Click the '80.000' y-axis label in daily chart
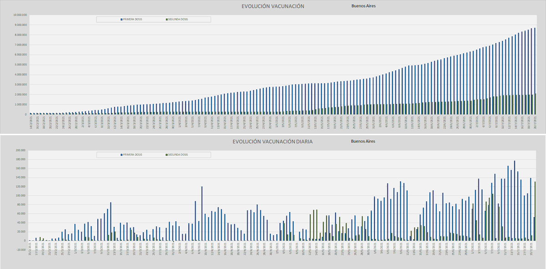 (x=22, y=205)
